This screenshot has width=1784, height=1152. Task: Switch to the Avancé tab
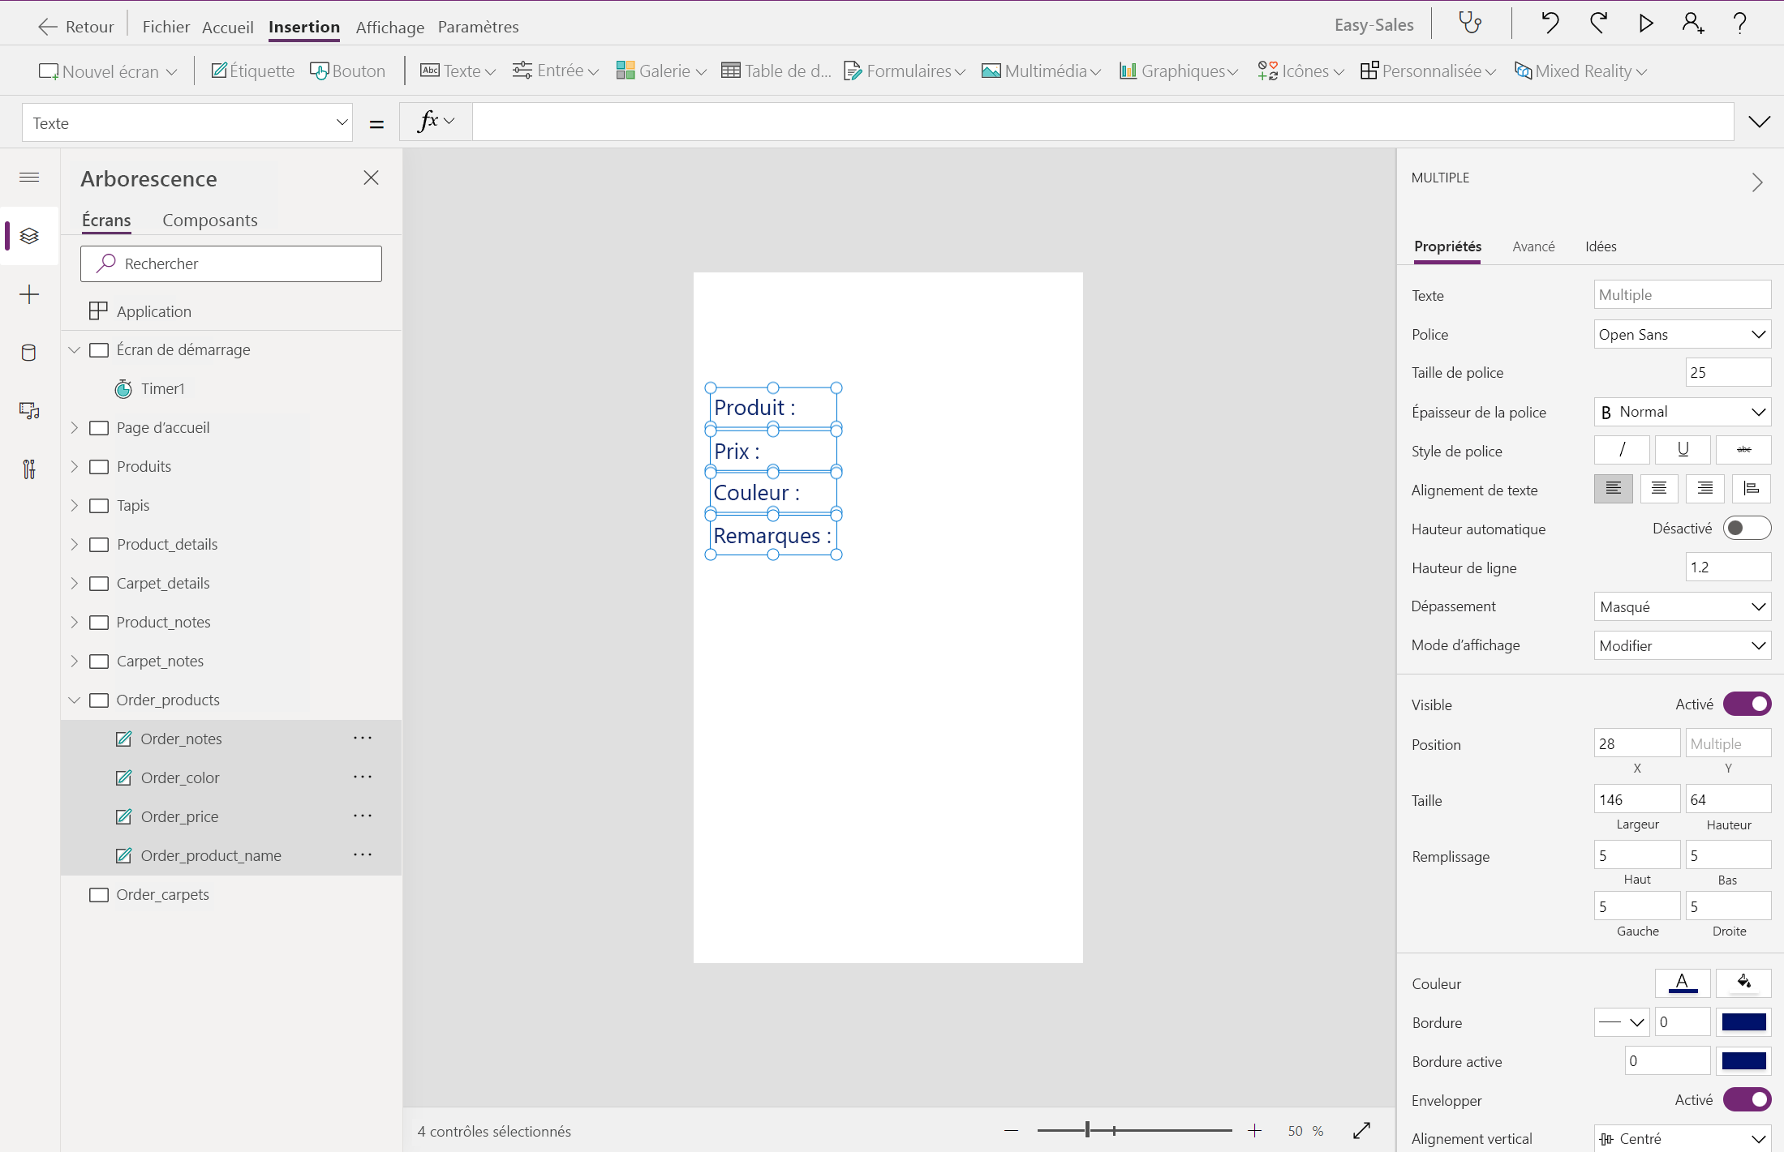(1533, 246)
